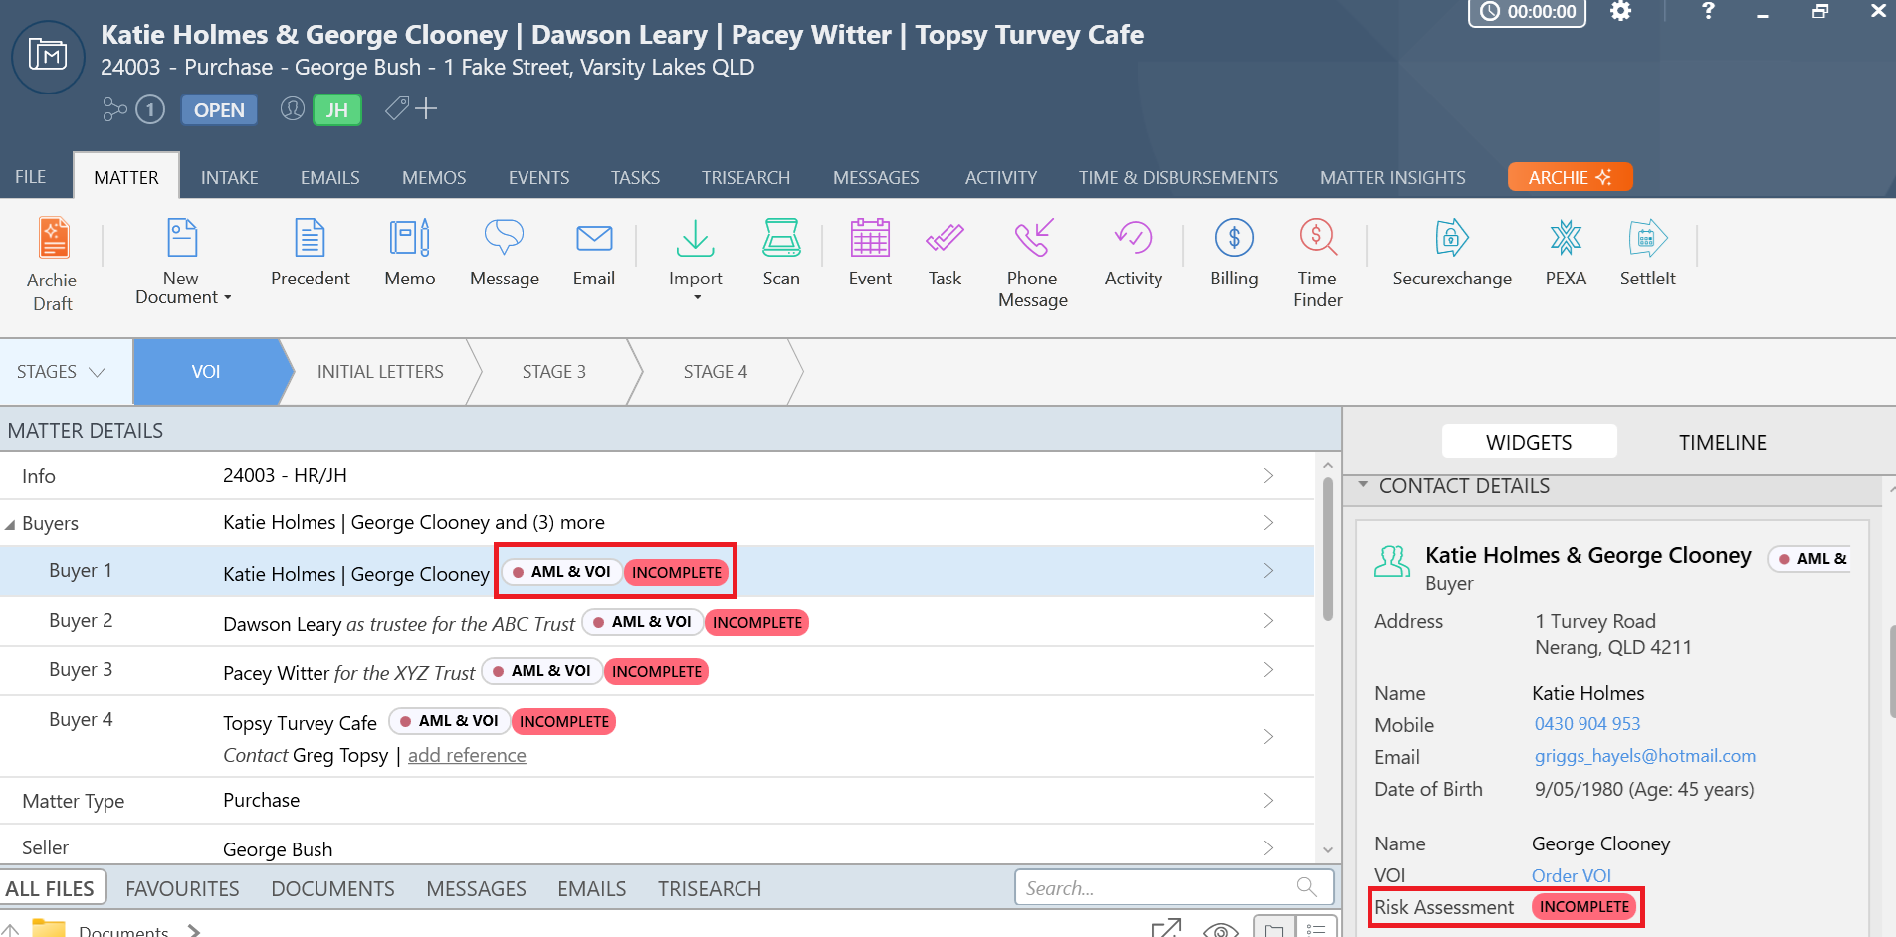Click the Activity ribbon icon
1896x937 pixels.
[1133, 238]
